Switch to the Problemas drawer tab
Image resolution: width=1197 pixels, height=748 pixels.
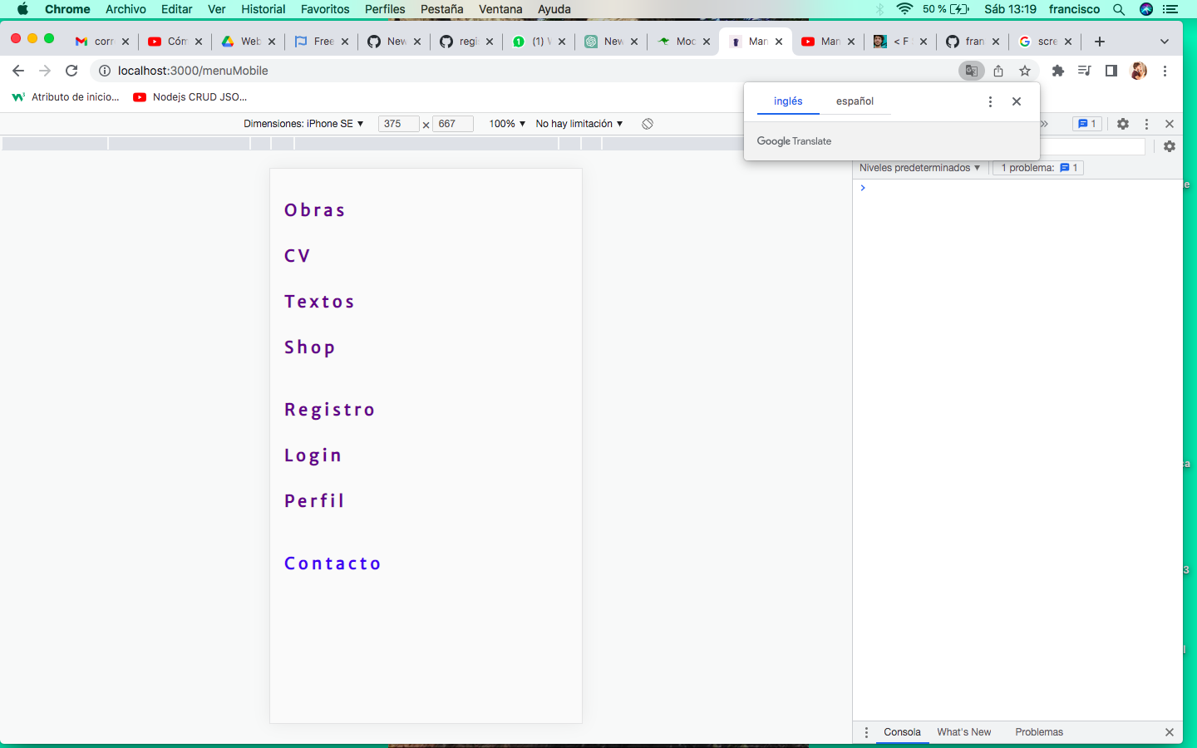coord(1039,732)
